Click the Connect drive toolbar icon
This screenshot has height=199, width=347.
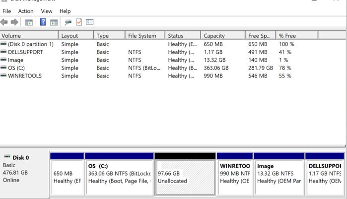pyautogui.click(x=68, y=22)
